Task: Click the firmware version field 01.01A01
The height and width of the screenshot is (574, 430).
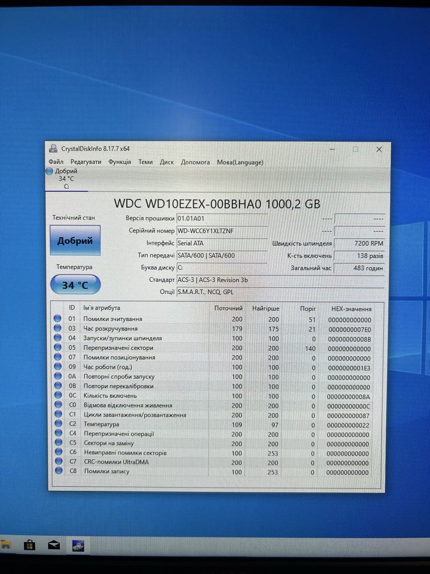Action: tap(221, 219)
